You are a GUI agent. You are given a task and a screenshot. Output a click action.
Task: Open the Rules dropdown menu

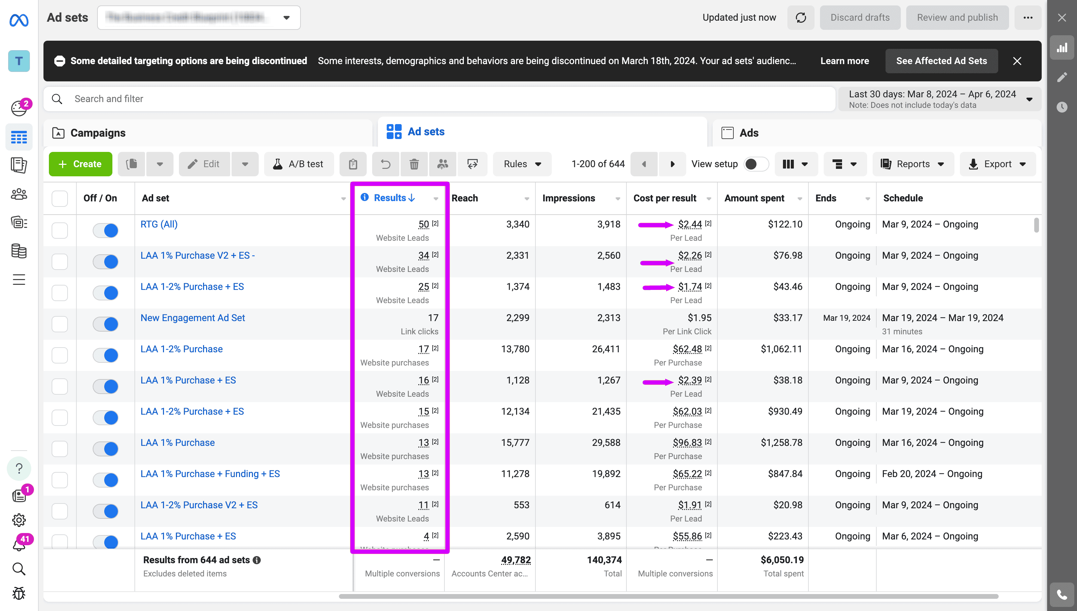(522, 164)
